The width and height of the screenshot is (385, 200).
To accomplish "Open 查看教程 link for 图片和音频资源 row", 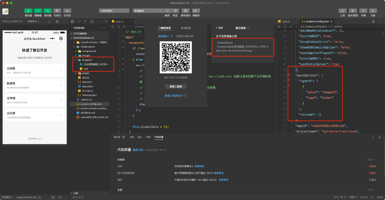I will point(219,173).
